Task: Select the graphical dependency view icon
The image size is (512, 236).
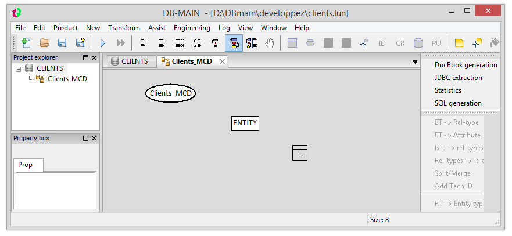Action: (x=252, y=43)
